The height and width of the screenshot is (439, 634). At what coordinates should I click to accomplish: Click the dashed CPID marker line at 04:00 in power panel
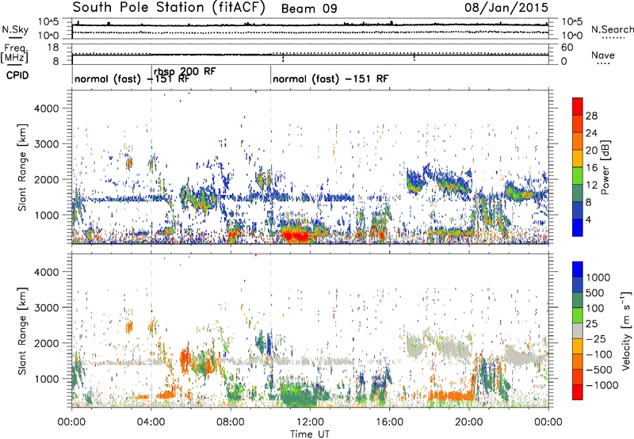point(151,166)
